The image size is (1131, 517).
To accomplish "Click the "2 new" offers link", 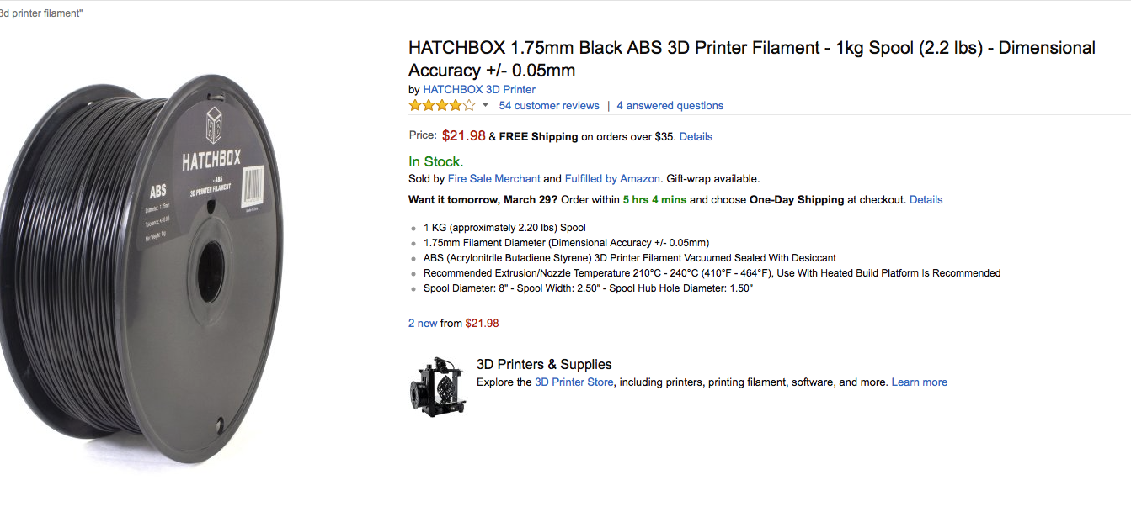I will click(x=423, y=323).
